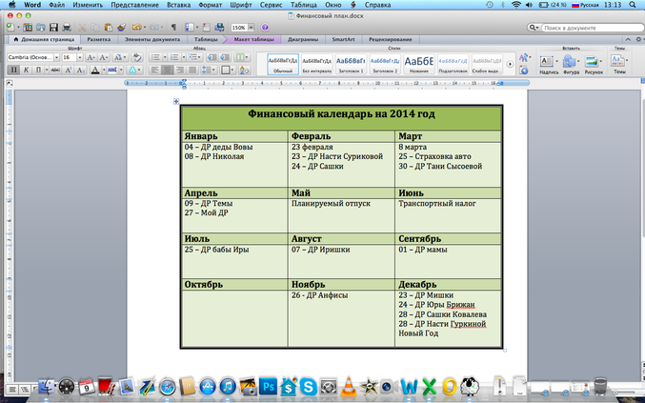
Task: Open the Вставка menu in menu bar
Action: [x=188, y=5]
